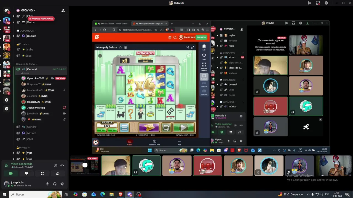Open Discord direct messages home icon
The height and width of the screenshot is (198, 353).
(x=7, y=10)
